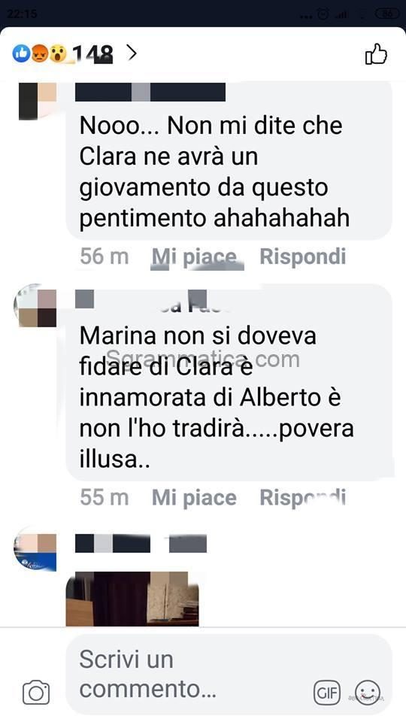The height and width of the screenshot is (722, 406).
Task: Open the blurred name of first commenter
Action: tap(150, 92)
